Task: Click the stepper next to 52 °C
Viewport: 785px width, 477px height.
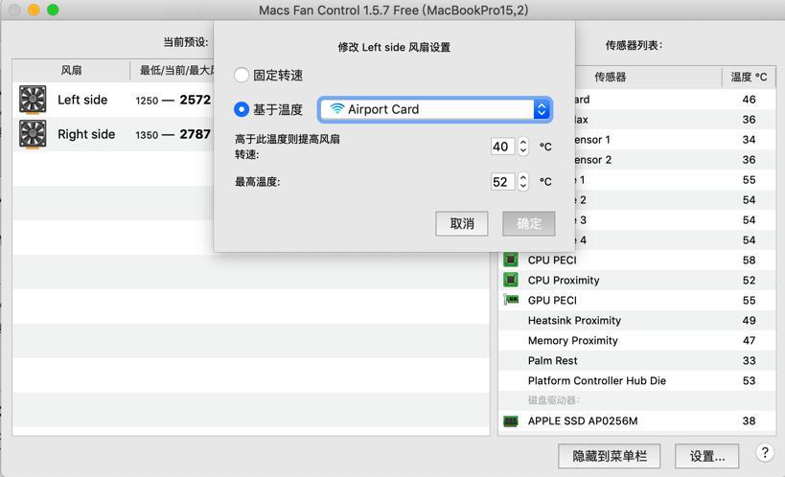Action: tap(523, 182)
